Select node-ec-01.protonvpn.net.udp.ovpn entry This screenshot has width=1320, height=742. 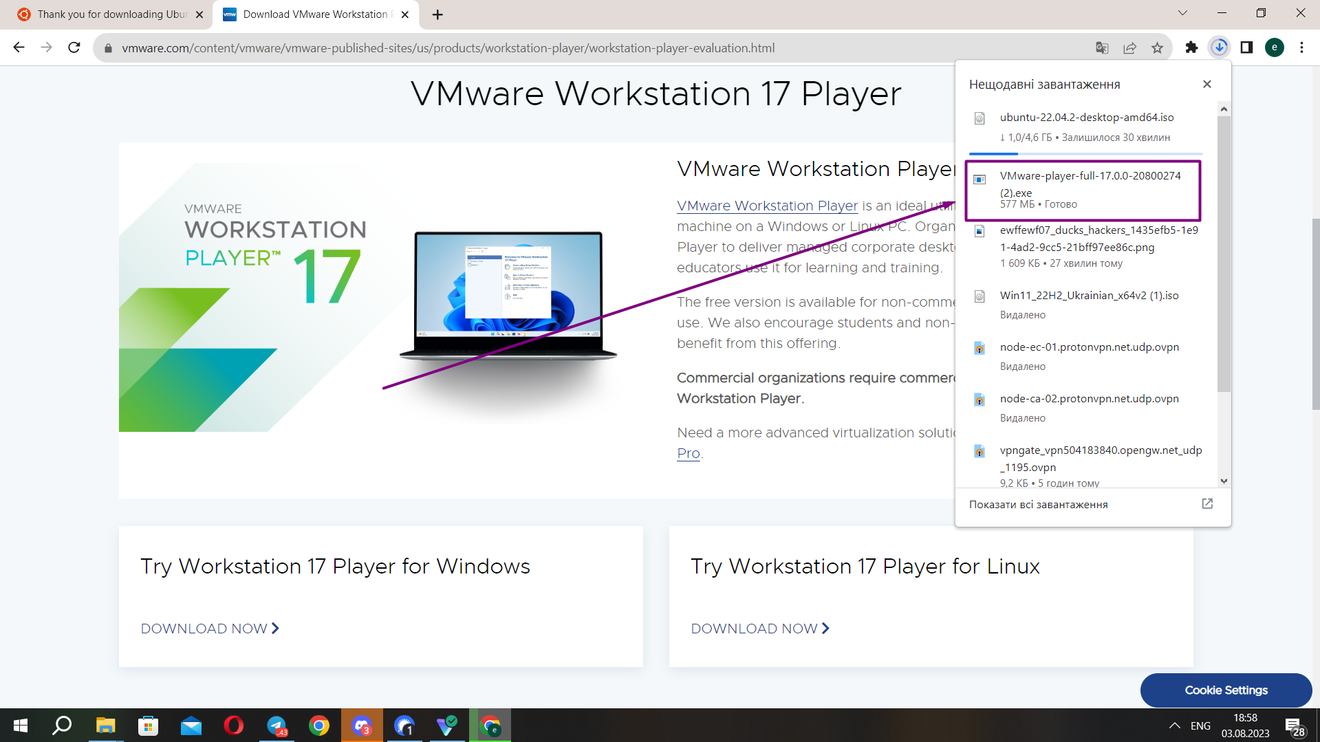point(1090,347)
